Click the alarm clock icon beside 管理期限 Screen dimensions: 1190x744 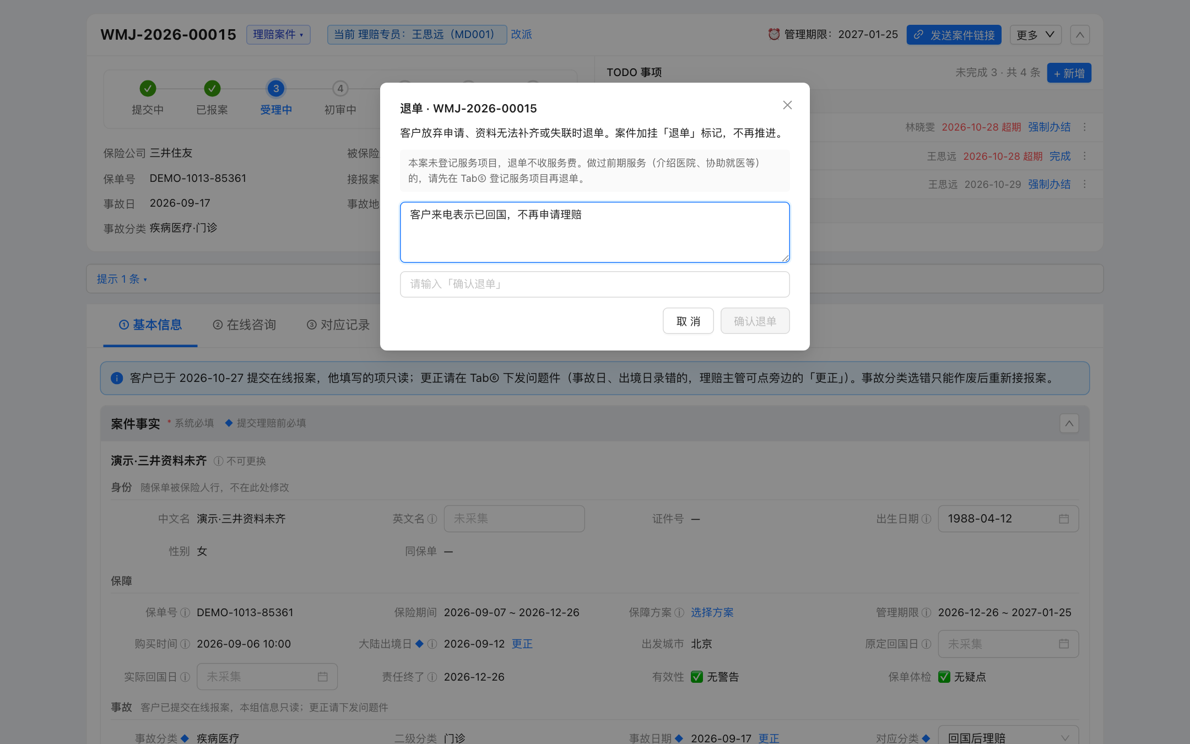pos(773,34)
